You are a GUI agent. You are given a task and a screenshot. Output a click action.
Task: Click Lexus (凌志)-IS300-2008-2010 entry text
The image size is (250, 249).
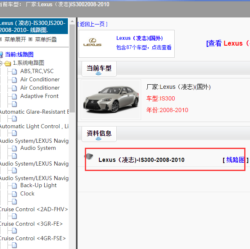click(142, 160)
